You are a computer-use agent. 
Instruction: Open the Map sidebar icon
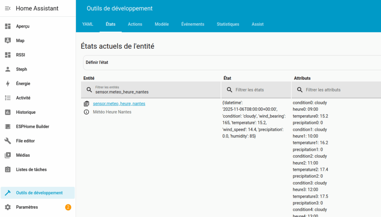[8, 41]
